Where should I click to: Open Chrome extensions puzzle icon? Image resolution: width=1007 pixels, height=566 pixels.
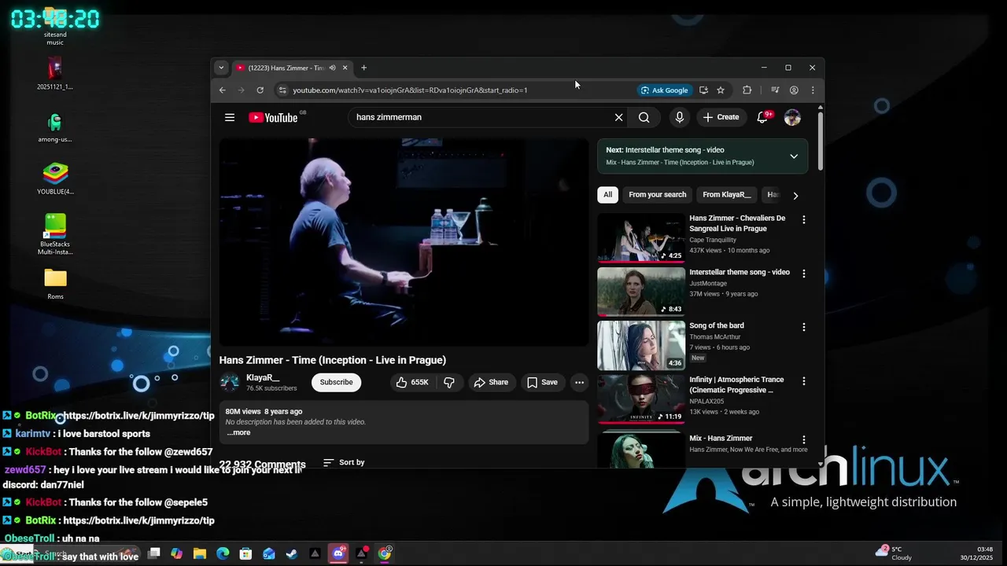(747, 90)
